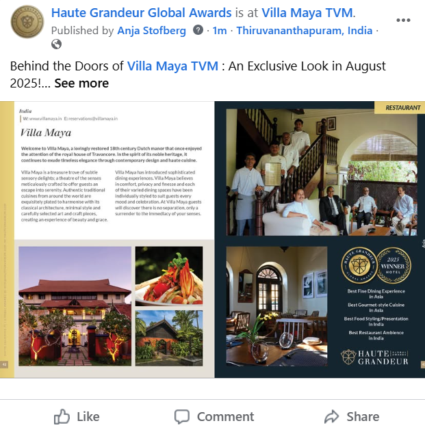Open the Thiruvananthapuram, India location link
Viewport: 425px width, 434px height.
[x=304, y=31]
